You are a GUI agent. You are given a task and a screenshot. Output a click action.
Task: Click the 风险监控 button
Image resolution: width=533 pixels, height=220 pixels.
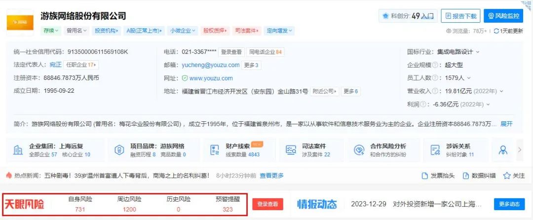click(x=503, y=16)
